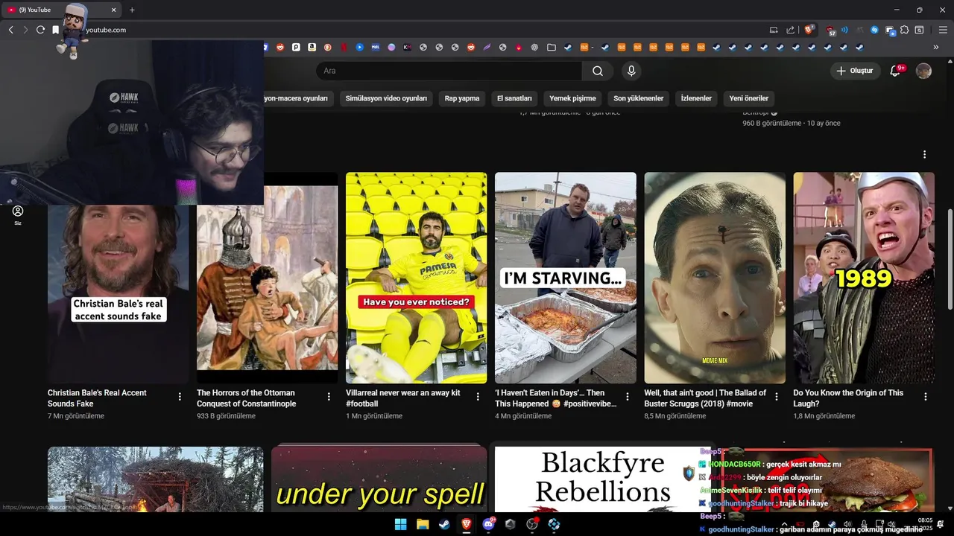
Task: Open Discord from the taskbar
Action: point(489,524)
